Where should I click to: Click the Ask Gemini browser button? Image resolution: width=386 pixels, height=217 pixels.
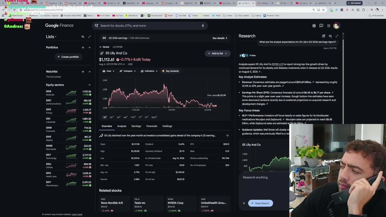point(354,3)
